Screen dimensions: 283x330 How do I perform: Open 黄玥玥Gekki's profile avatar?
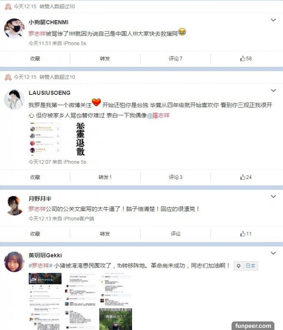click(x=14, y=262)
